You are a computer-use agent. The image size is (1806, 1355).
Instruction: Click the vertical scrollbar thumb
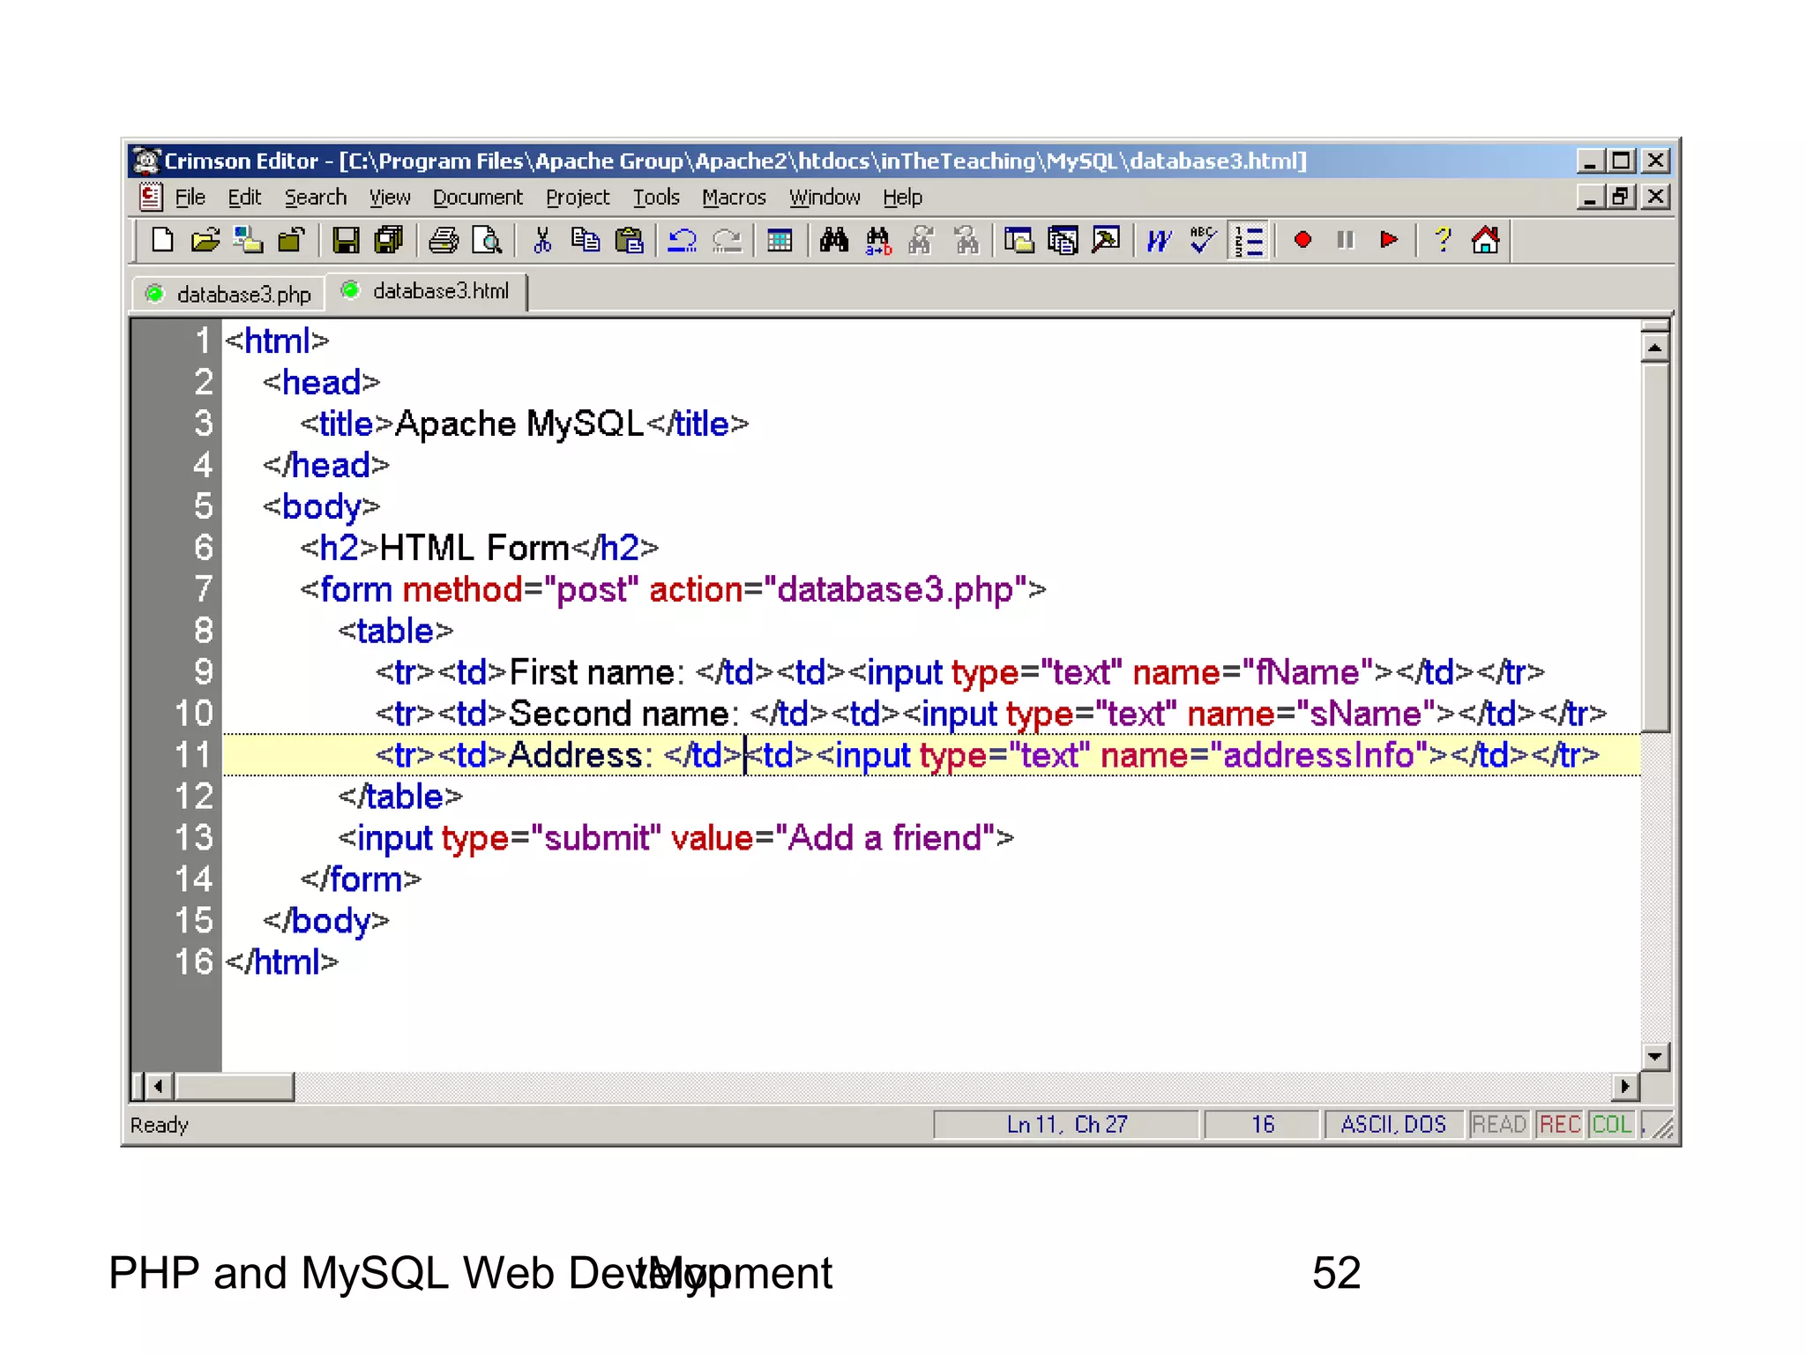tap(1655, 547)
